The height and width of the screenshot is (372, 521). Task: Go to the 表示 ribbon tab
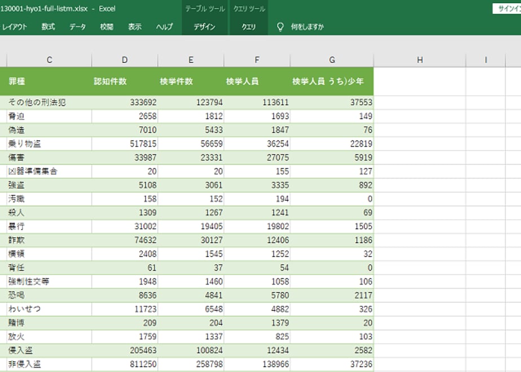tap(135, 26)
